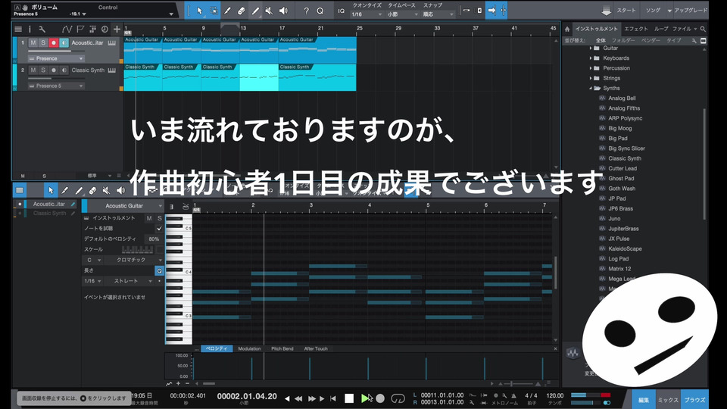Image resolution: width=727 pixels, height=409 pixels.
Task: Toggle the autoscroll arrow button
Action: [492, 10]
